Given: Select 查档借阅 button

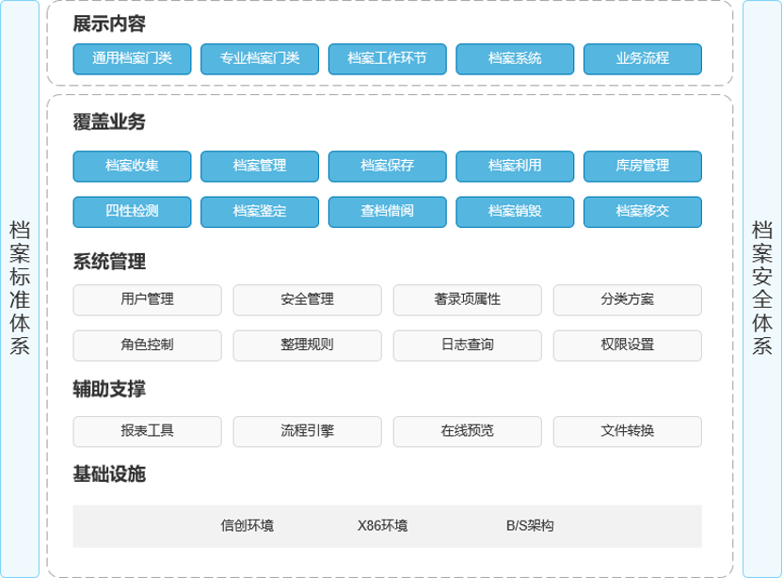Looking at the screenshot, I should [387, 212].
